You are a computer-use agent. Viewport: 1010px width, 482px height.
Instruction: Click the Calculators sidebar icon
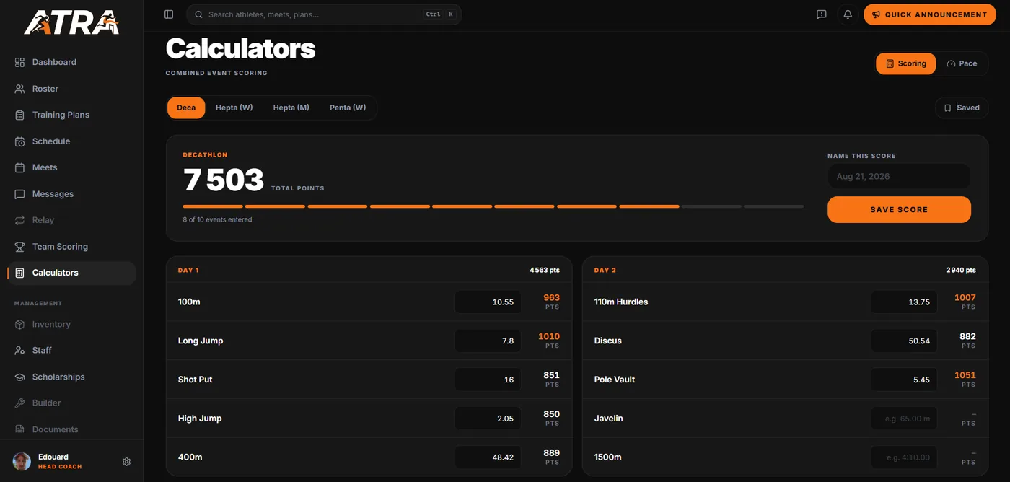pyautogui.click(x=19, y=273)
